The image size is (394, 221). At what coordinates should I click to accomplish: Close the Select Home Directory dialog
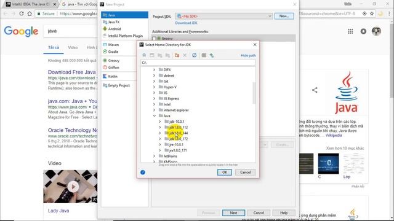click(x=255, y=45)
